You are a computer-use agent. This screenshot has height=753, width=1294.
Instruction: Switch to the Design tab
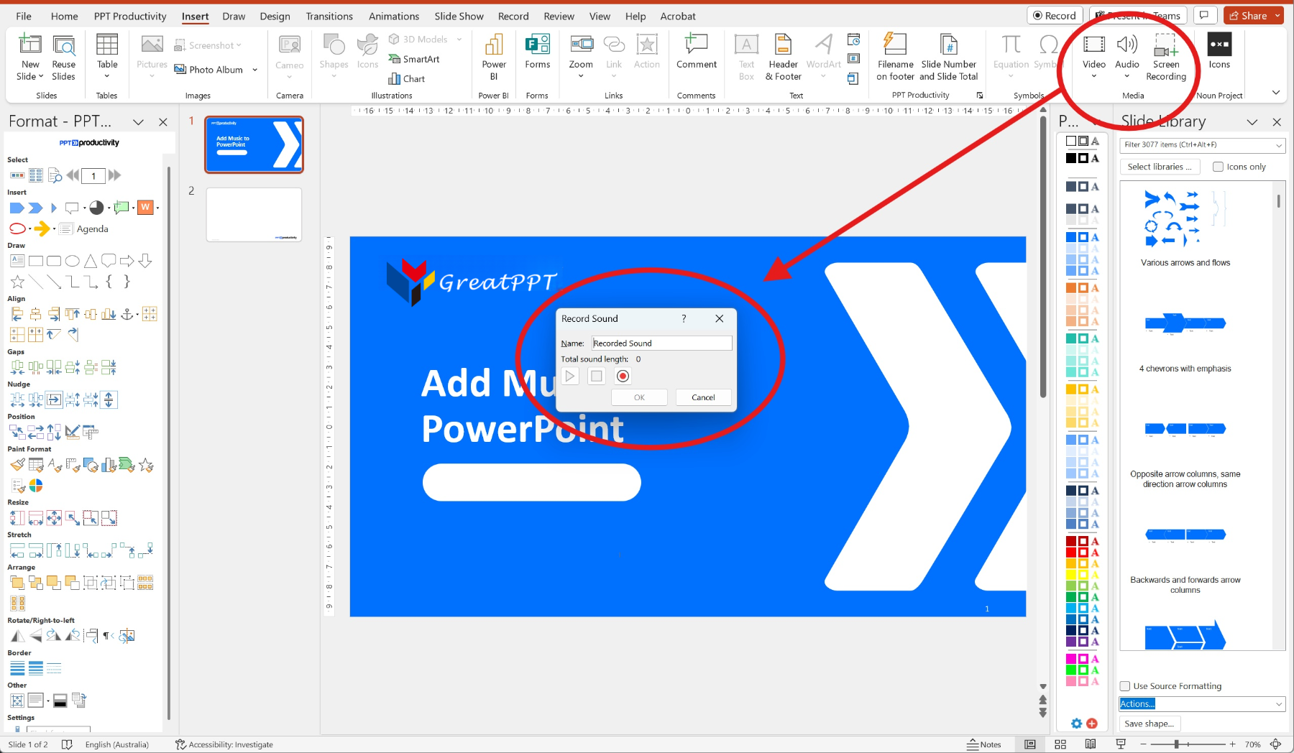[275, 16]
